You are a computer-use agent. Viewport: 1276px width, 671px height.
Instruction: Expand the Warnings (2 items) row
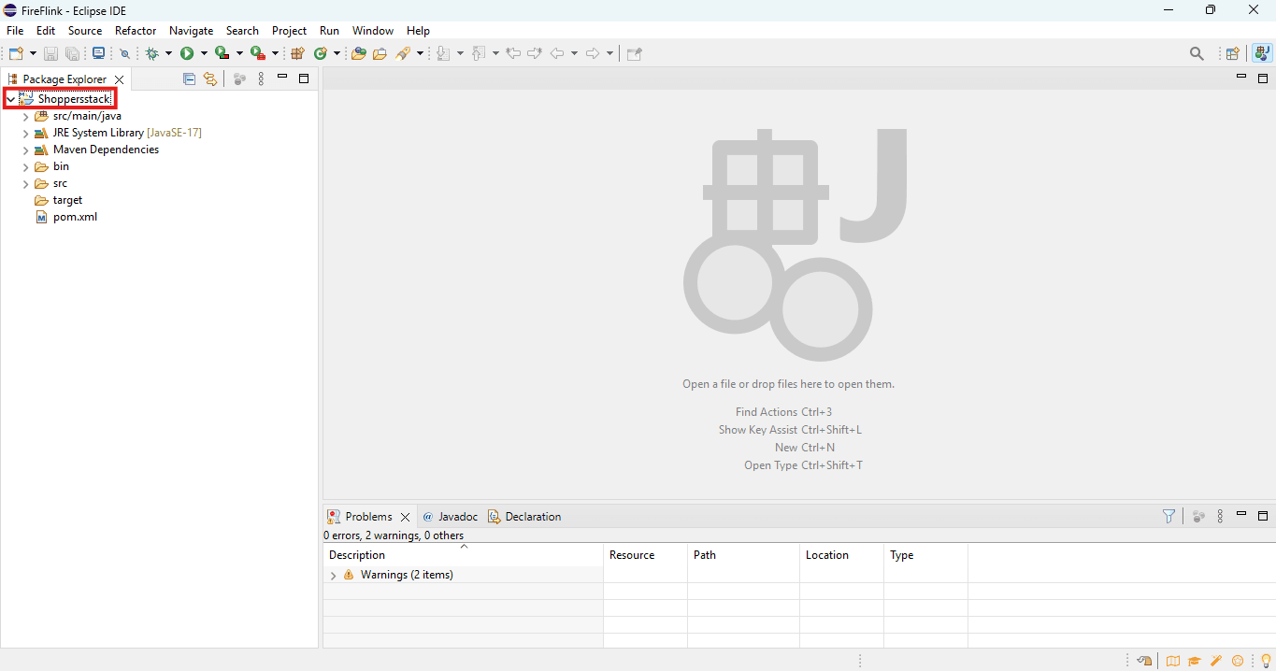[x=333, y=576]
